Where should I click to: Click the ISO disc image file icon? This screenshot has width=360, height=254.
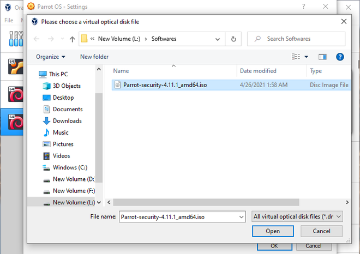118,84
